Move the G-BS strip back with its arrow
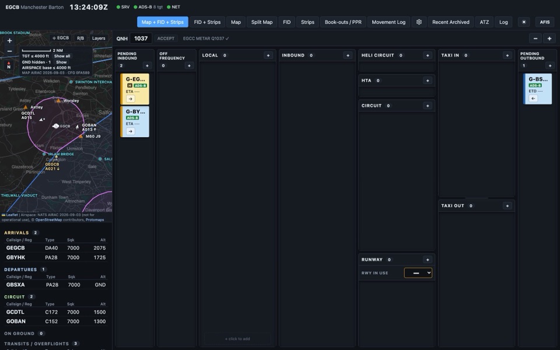Viewport: 560px width, 350px height. click(533, 99)
